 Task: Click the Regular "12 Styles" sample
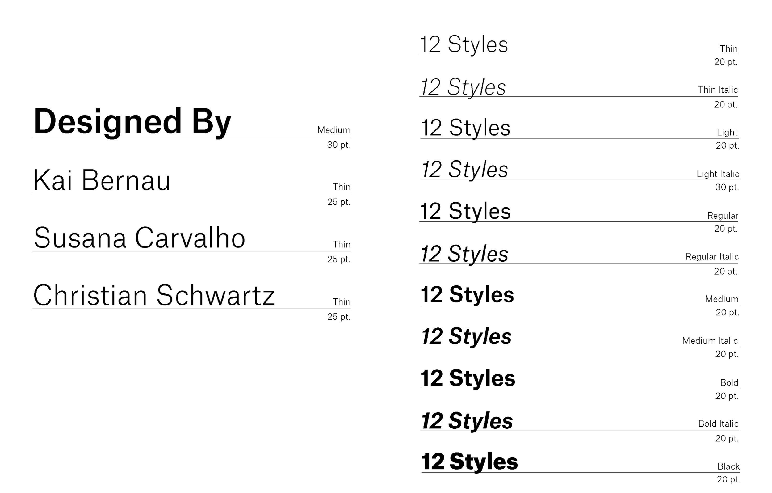[465, 212]
